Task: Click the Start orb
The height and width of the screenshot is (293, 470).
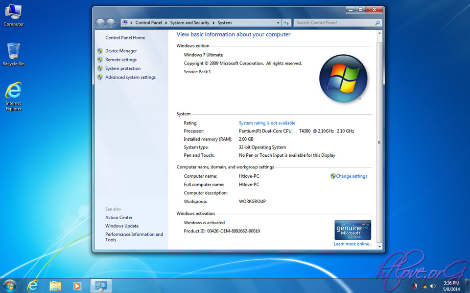Action: pos(9,286)
